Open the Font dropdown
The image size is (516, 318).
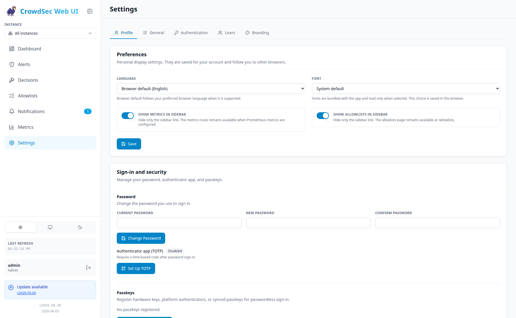click(406, 89)
